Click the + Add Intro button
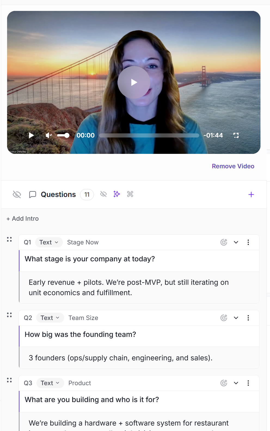 (23, 219)
